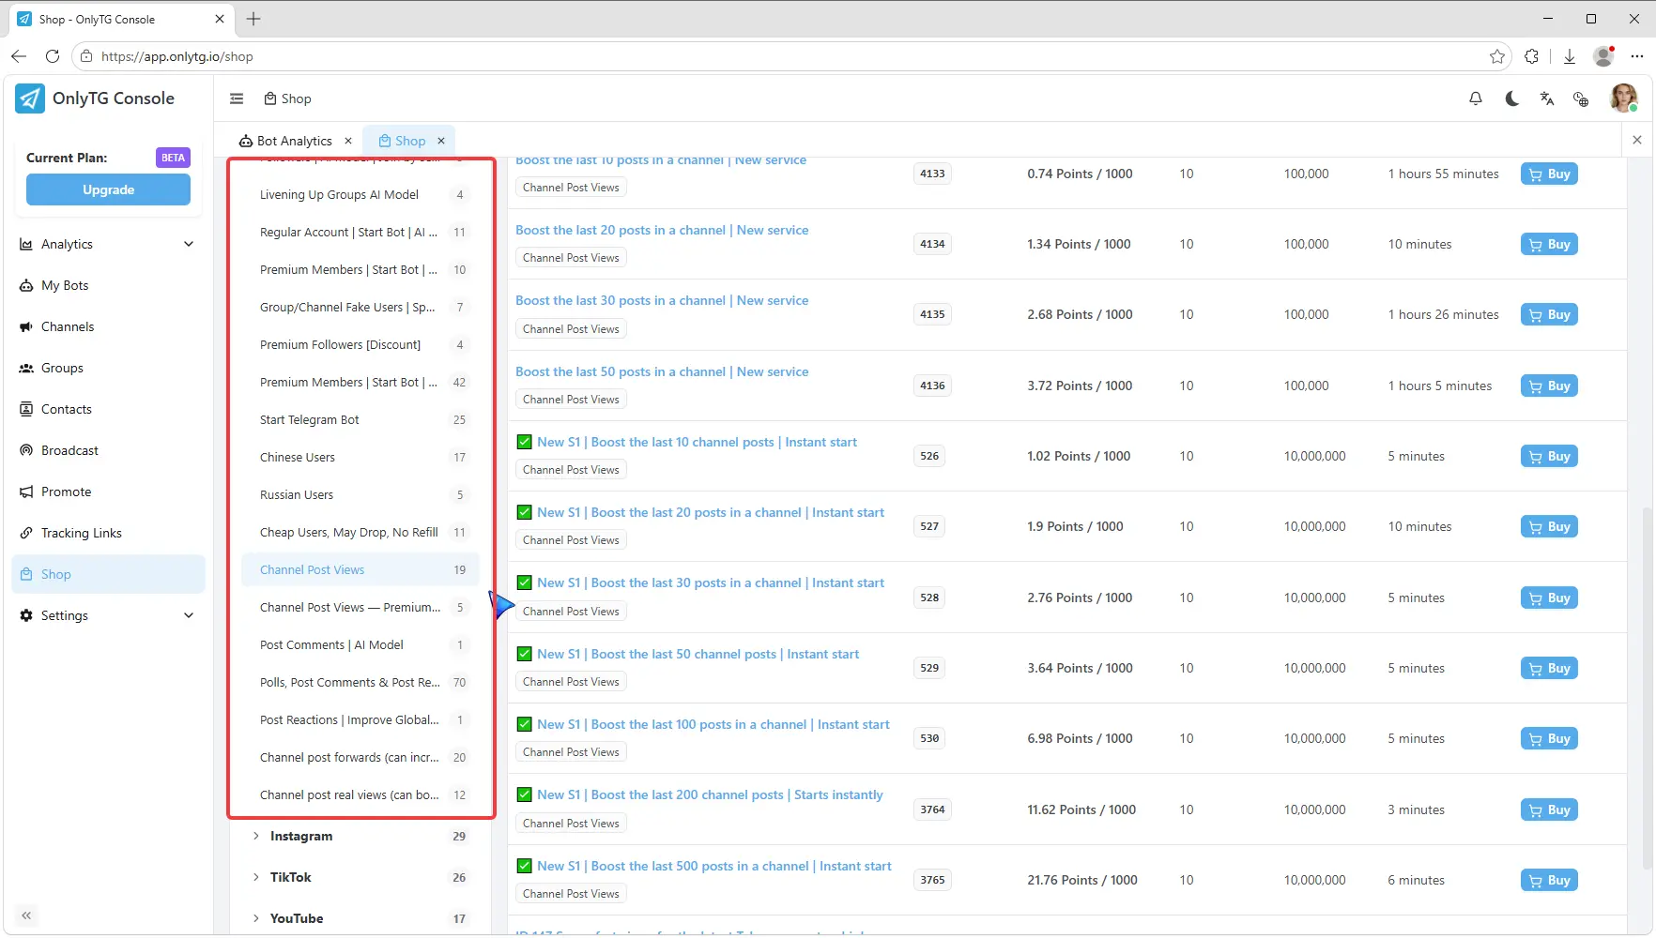The height and width of the screenshot is (938, 1656).
Task: Collapse sidebar with double-chevron icon
Action: (x=26, y=915)
